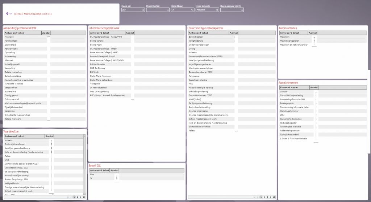The width and height of the screenshot is (371, 202).
Task: Jump to last page of Contact netwerkpartner table
Action: (274, 197)
